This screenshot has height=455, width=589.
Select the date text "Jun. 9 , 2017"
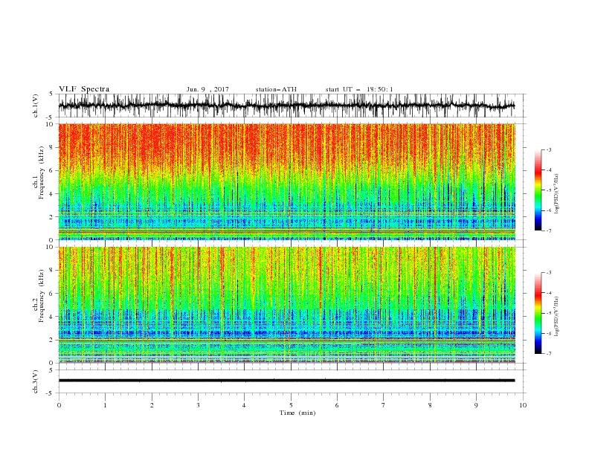(x=207, y=89)
